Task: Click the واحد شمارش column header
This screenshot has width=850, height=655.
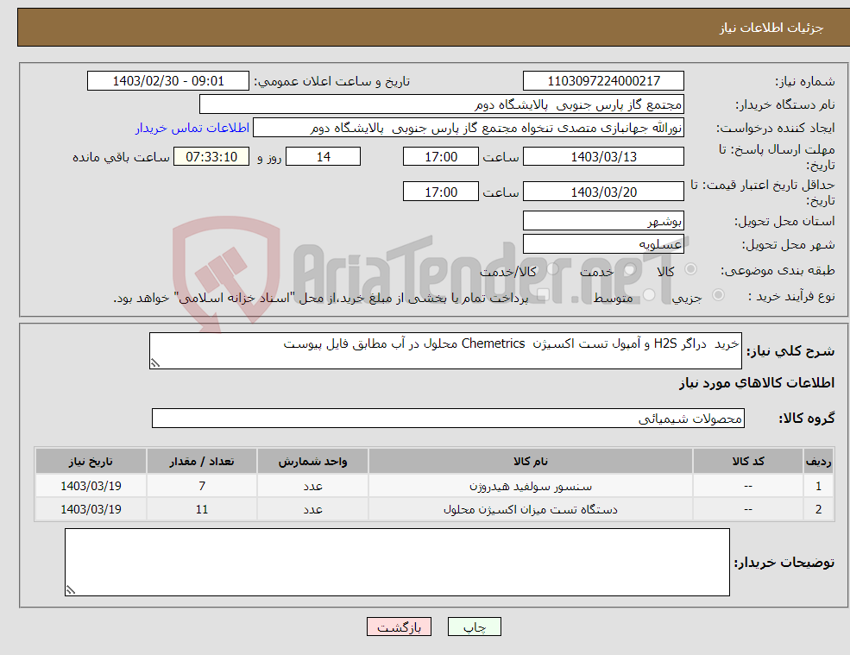Action: point(312,462)
